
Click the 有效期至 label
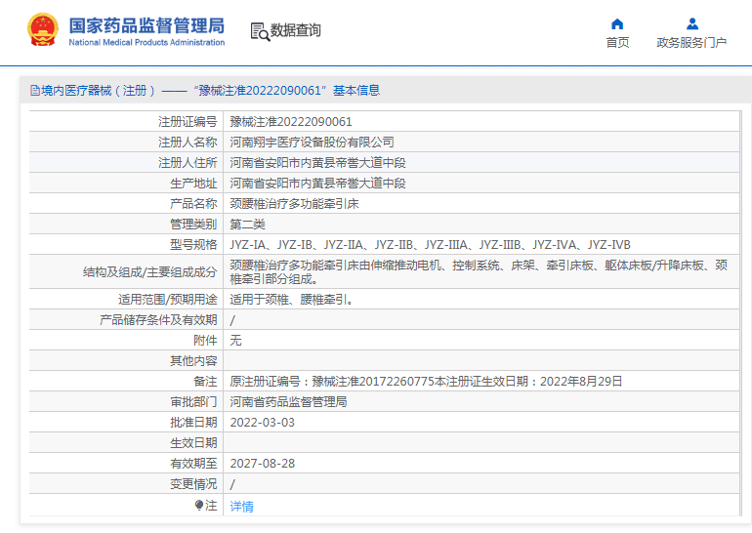[x=193, y=464]
